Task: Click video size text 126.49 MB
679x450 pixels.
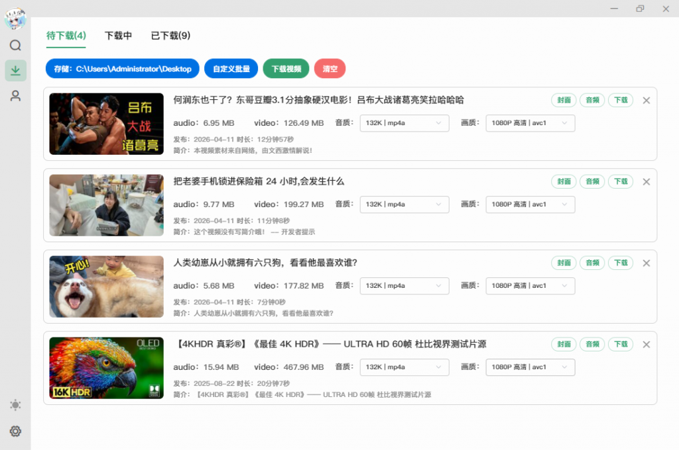Action: (x=304, y=123)
